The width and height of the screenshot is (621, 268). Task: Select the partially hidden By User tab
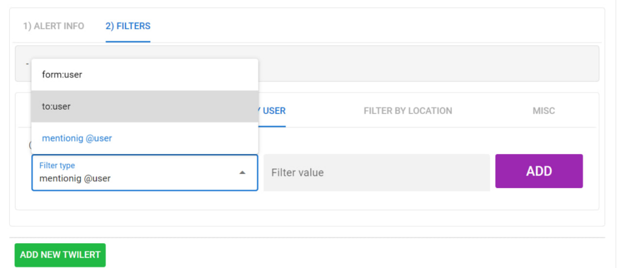click(x=273, y=111)
